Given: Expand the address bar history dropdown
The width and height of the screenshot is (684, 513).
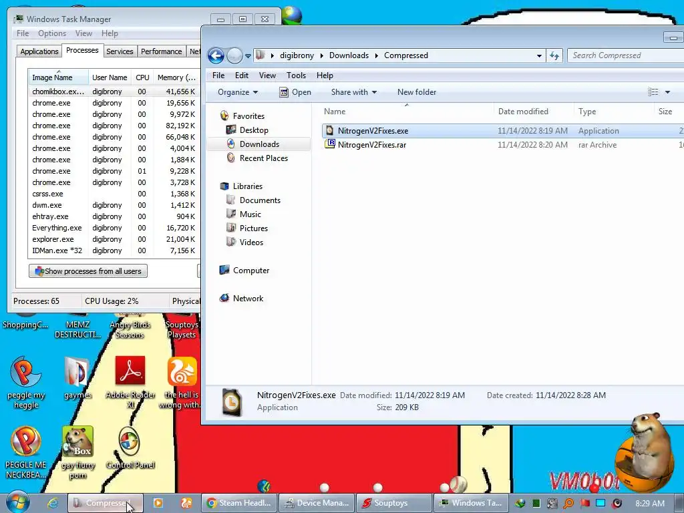Looking at the screenshot, I should pyautogui.click(x=539, y=56).
